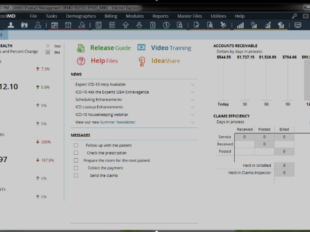This screenshot has width=310, height=232.
Task: Click the round clock icon in toolbar
Action: 166,25
